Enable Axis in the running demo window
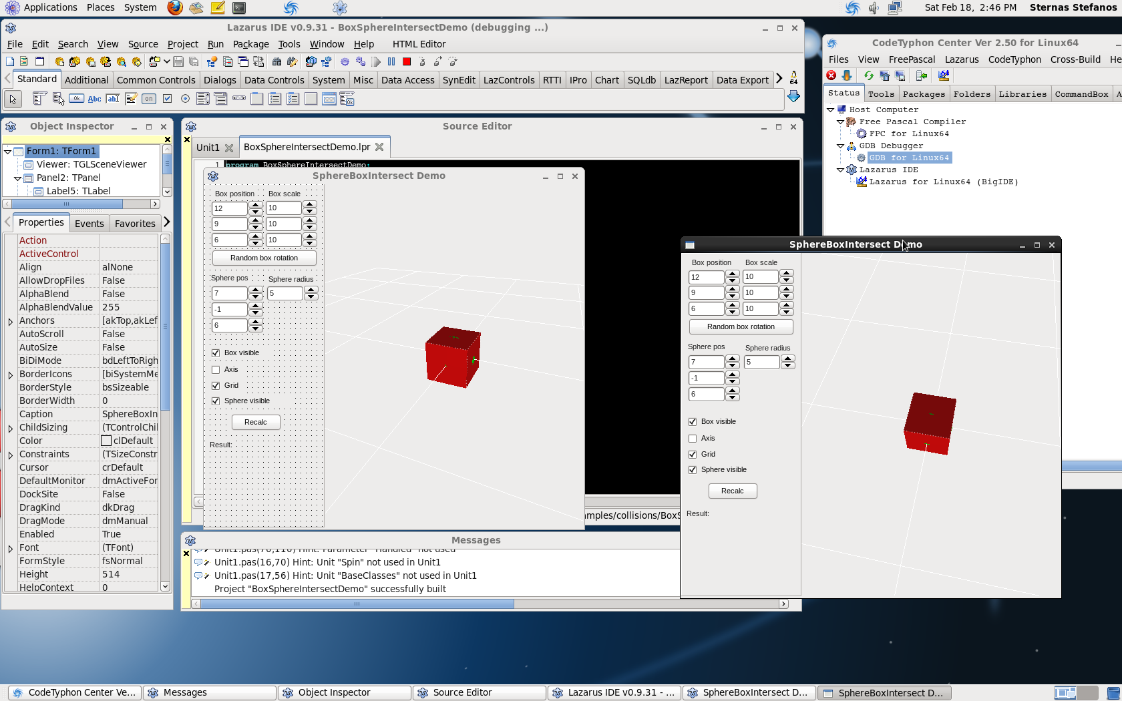Screen dimensions: 1122x701 click(x=693, y=439)
